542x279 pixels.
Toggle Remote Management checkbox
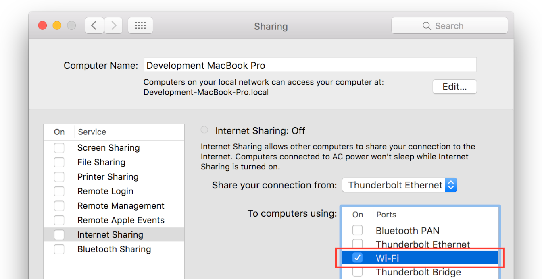(59, 206)
